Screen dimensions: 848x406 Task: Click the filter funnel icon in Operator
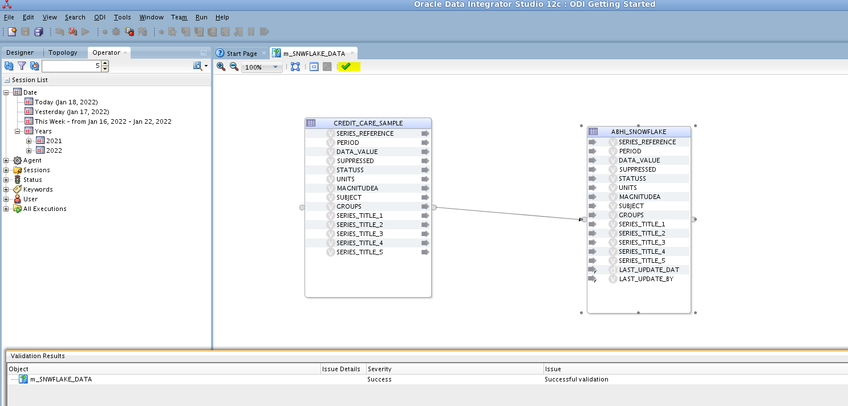22,66
